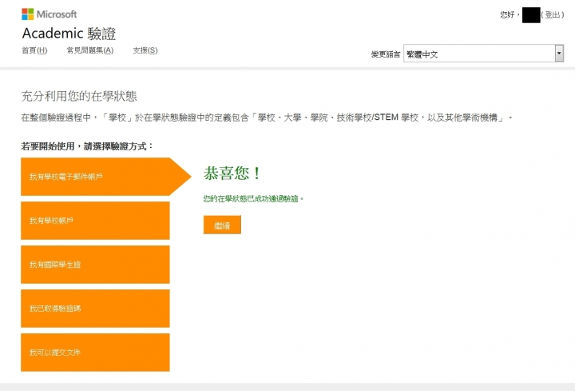The width and height of the screenshot is (575, 391).
Task: Select 我有學校帳戶 verification option
Action: [x=95, y=220]
